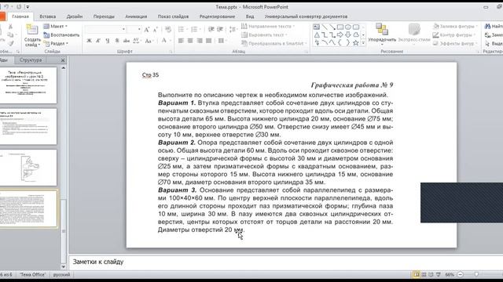Click the Cut scissors icon

click(x=10, y=27)
